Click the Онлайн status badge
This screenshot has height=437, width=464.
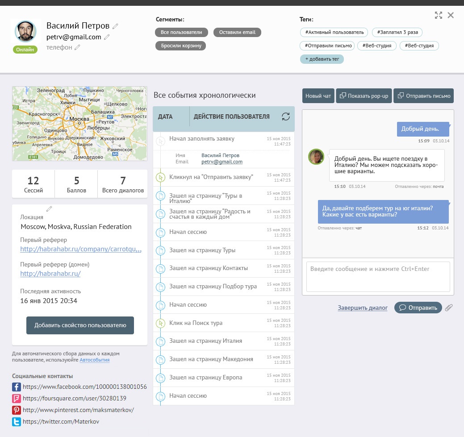point(25,50)
